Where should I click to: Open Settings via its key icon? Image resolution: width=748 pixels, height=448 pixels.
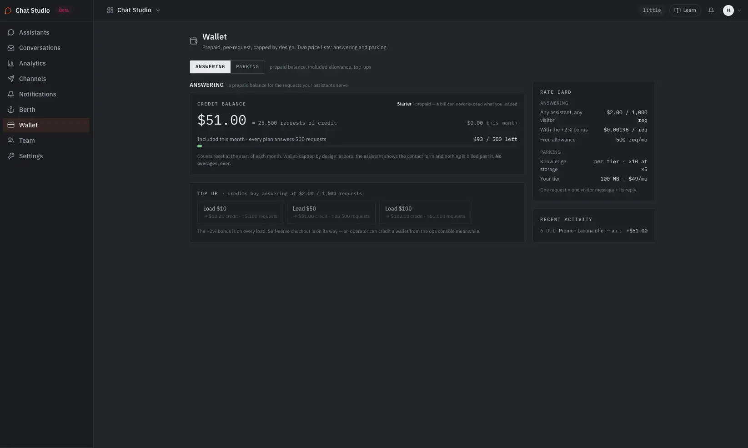point(11,156)
